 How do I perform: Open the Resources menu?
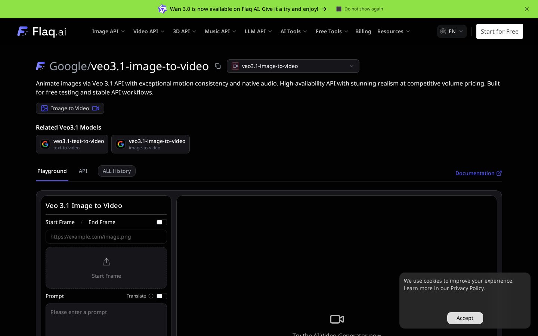pos(394,31)
